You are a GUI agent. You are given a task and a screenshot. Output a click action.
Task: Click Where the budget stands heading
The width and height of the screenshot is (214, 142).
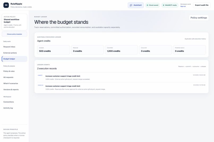pos(61,22)
